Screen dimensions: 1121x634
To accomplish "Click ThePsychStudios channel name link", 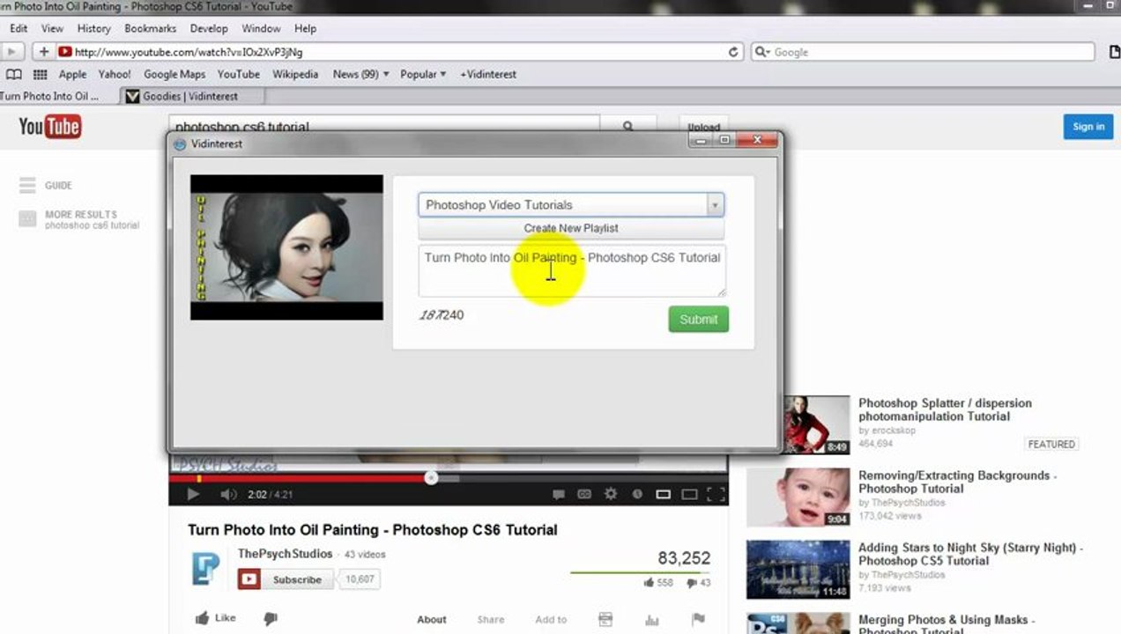I will click(286, 554).
